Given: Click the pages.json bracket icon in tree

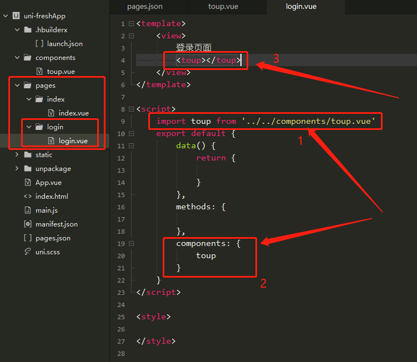Looking at the screenshot, I should pos(28,238).
